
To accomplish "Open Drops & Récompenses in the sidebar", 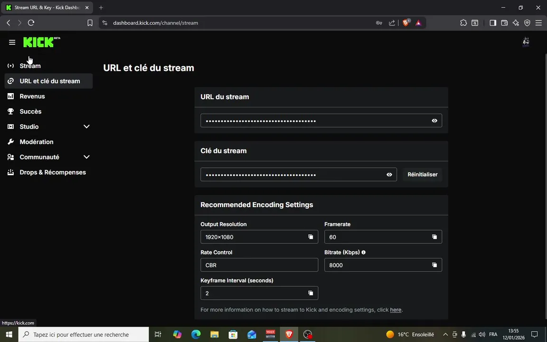I will pos(48,172).
